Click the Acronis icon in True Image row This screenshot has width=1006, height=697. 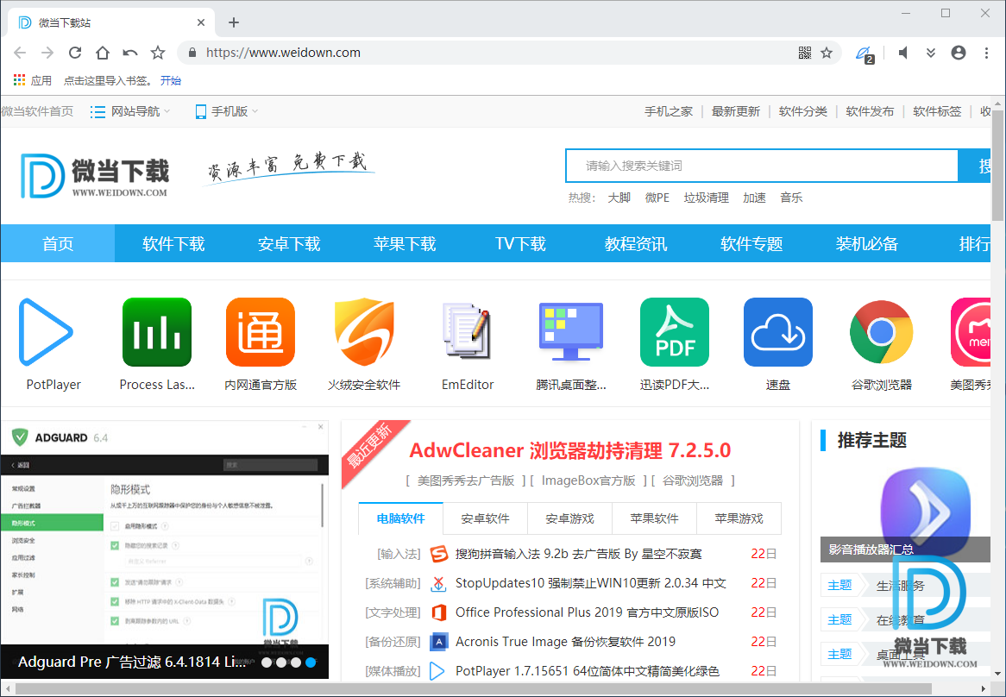click(x=439, y=641)
